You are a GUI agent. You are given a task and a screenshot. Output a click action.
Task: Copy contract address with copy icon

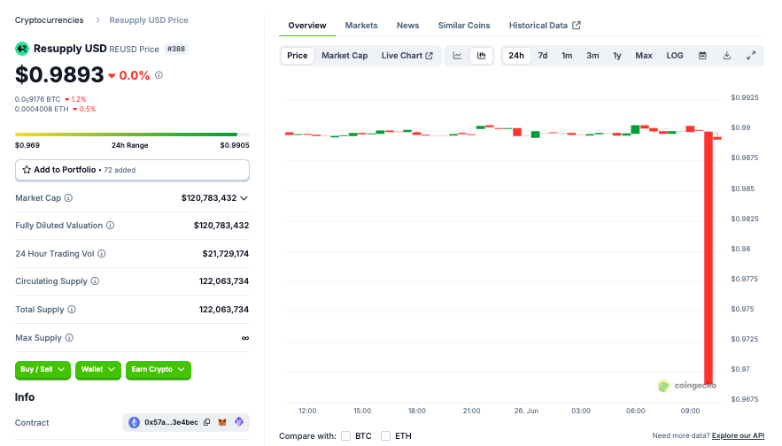tap(207, 422)
